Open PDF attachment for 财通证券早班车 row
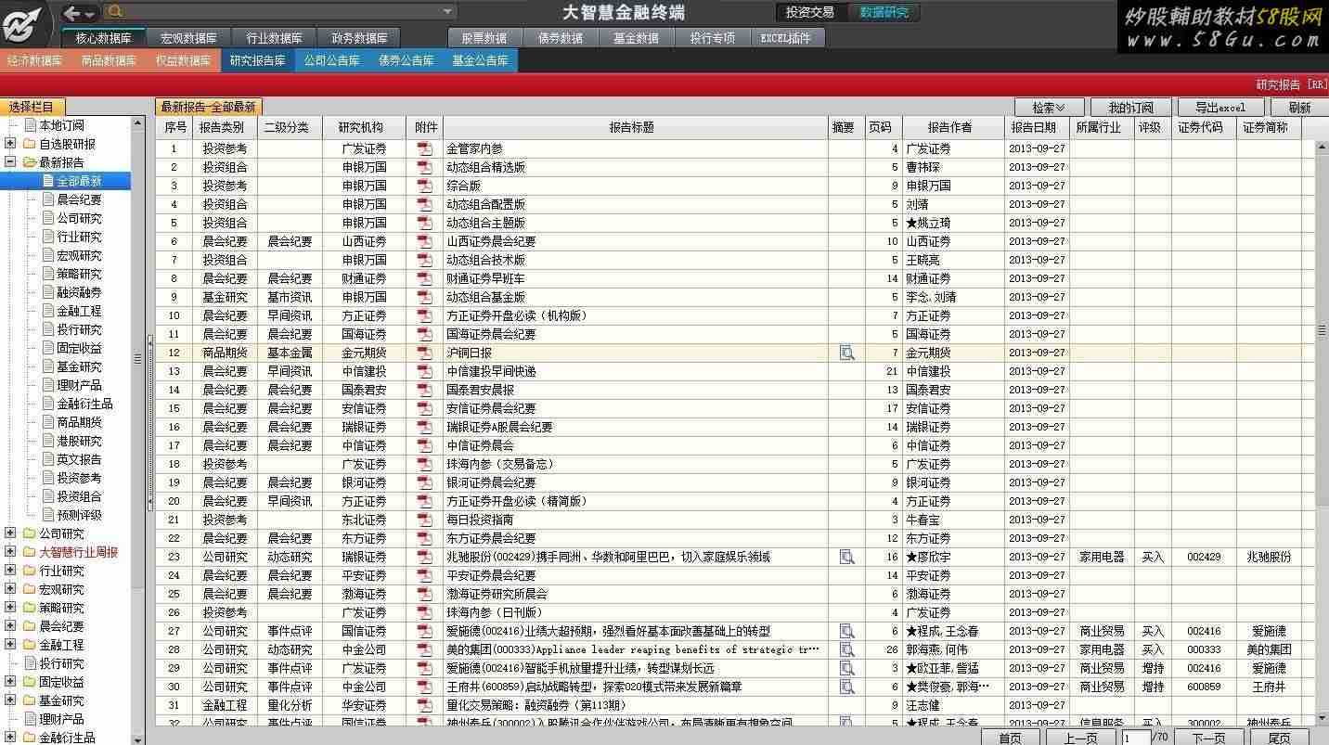This screenshot has width=1329, height=745. tap(425, 278)
